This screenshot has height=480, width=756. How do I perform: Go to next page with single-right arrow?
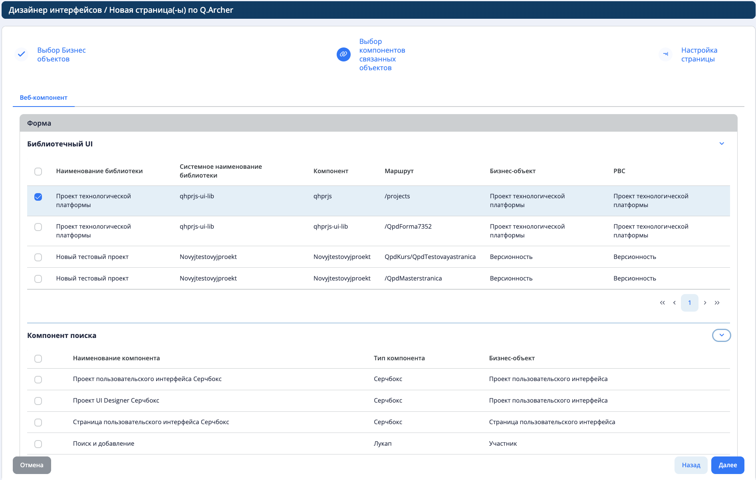point(705,303)
